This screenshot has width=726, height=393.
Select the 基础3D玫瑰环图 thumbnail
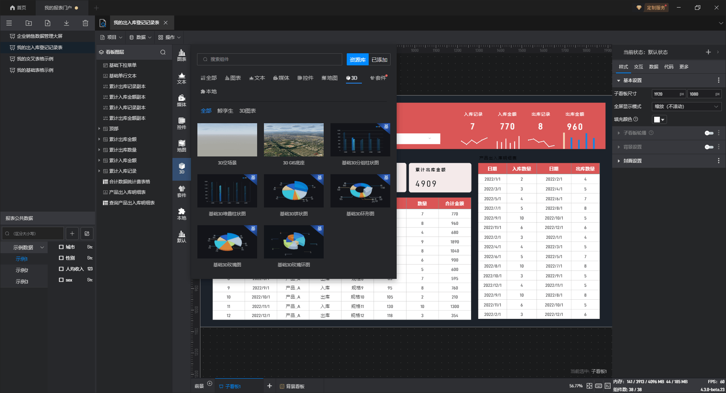coord(294,242)
